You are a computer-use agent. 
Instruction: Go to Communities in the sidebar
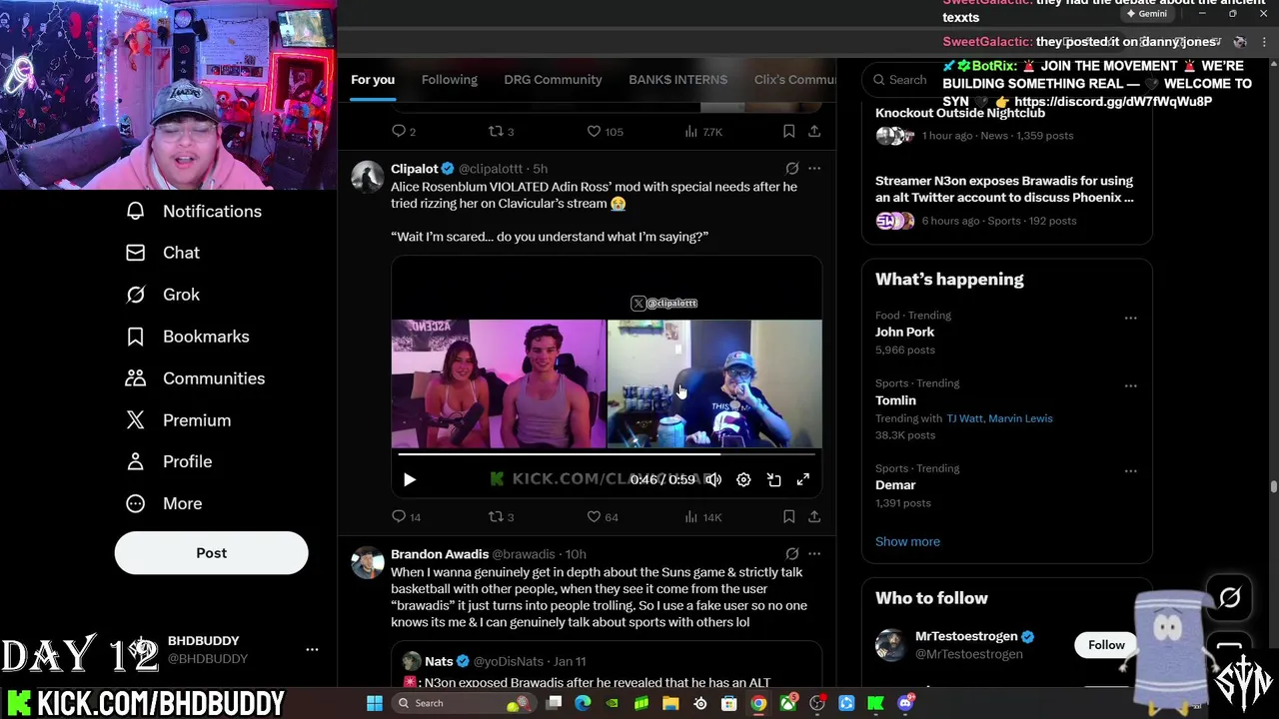(195, 378)
